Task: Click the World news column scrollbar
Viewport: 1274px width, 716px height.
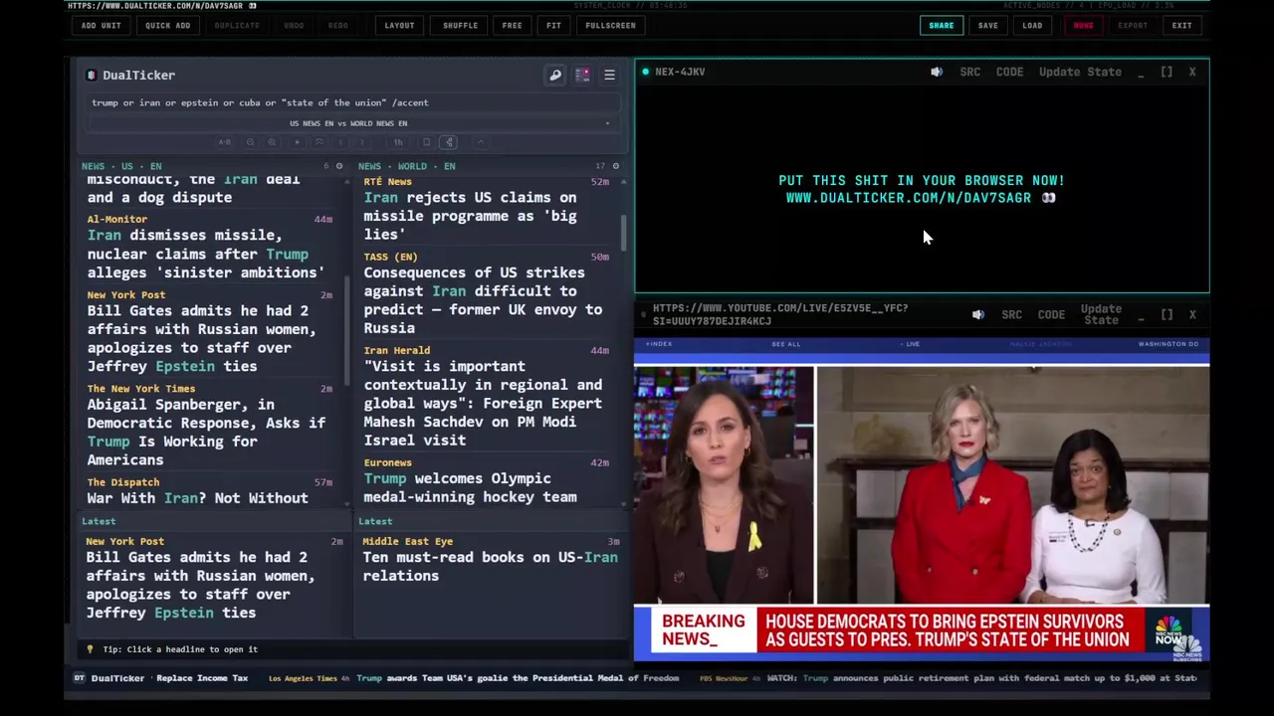Action: click(x=624, y=234)
